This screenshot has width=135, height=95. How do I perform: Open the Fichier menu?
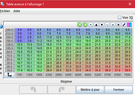click(5, 11)
